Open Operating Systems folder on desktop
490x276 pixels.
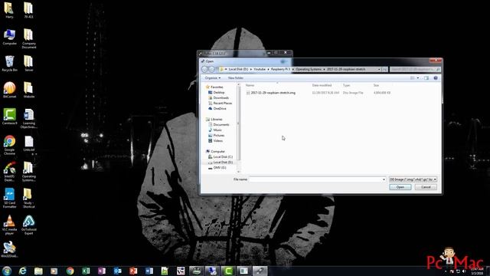[x=29, y=172]
